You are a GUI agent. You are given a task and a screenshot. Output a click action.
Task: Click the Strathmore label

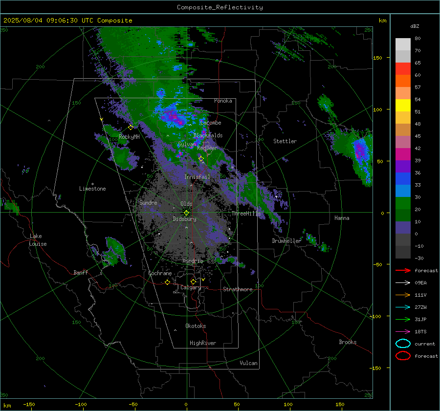(x=238, y=289)
